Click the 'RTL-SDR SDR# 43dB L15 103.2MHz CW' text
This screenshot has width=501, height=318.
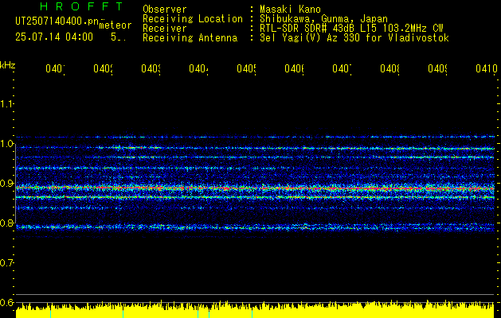tap(351, 29)
